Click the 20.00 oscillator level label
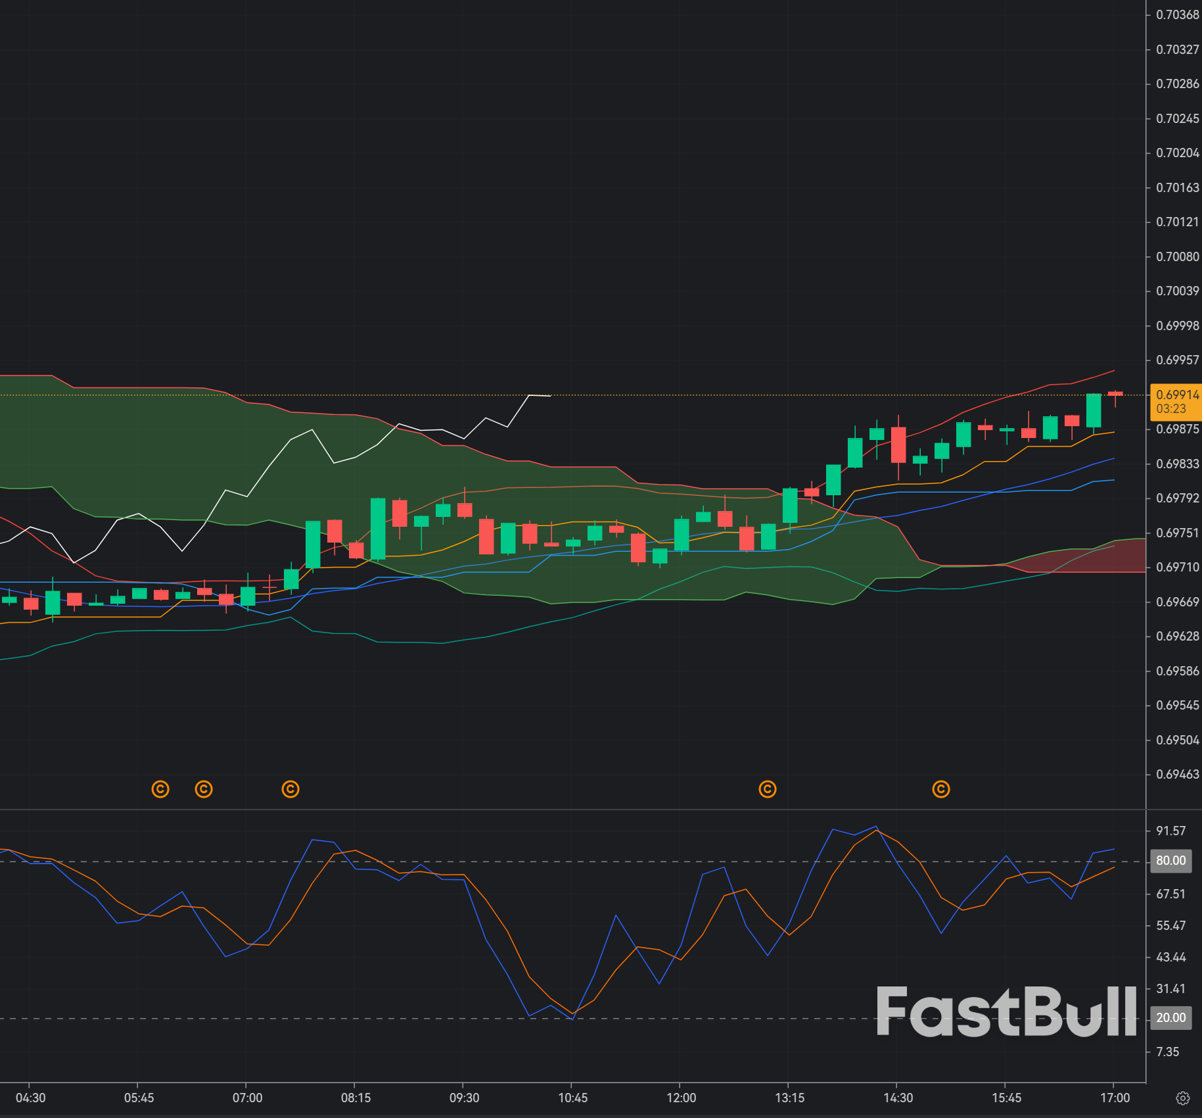This screenshot has width=1202, height=1118. pyautogui.click(x=1171, y=1018)
